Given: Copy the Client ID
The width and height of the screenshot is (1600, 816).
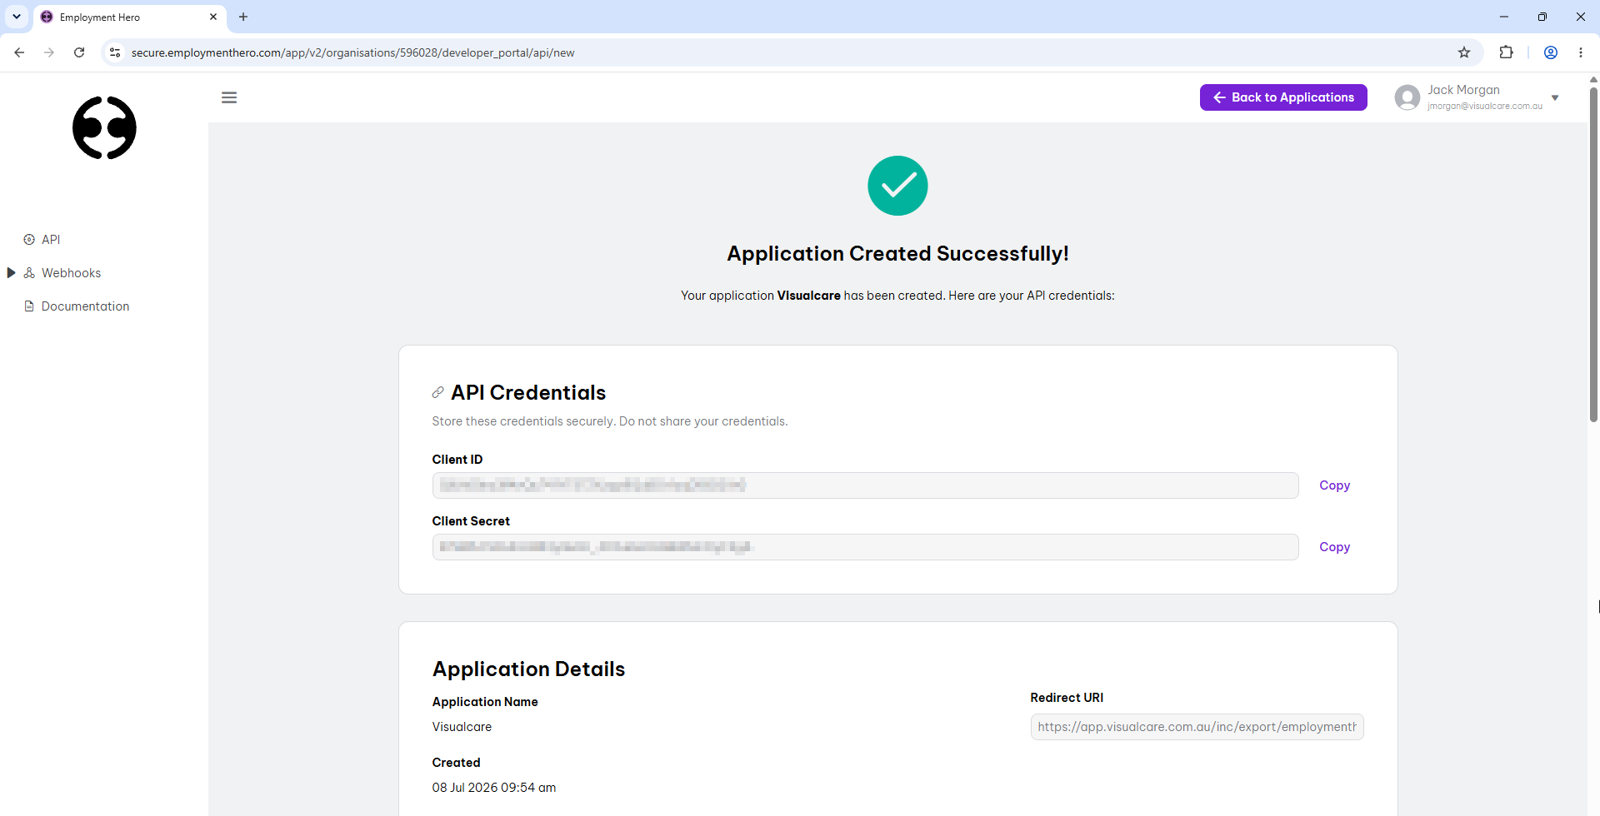Looking at the screenshot, I should 1334,485.
